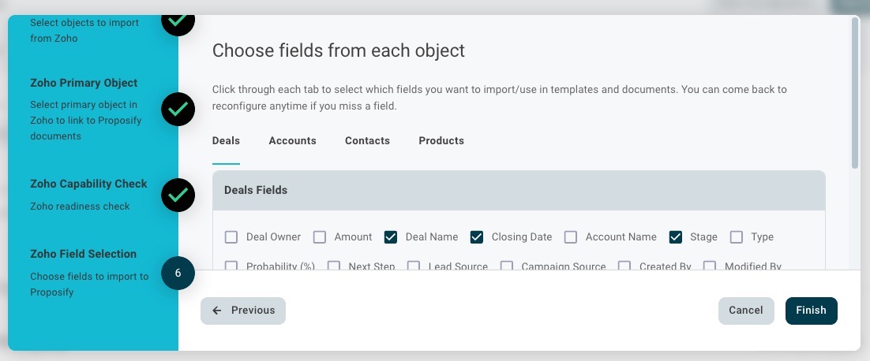The width and height of the screenshot is (870, 361).
Task: Switch to the Contacts tab
Action: pyautogui.click(x=367, y=140)
